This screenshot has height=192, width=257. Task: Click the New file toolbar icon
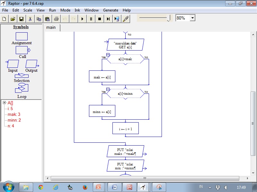pos(4,19)
